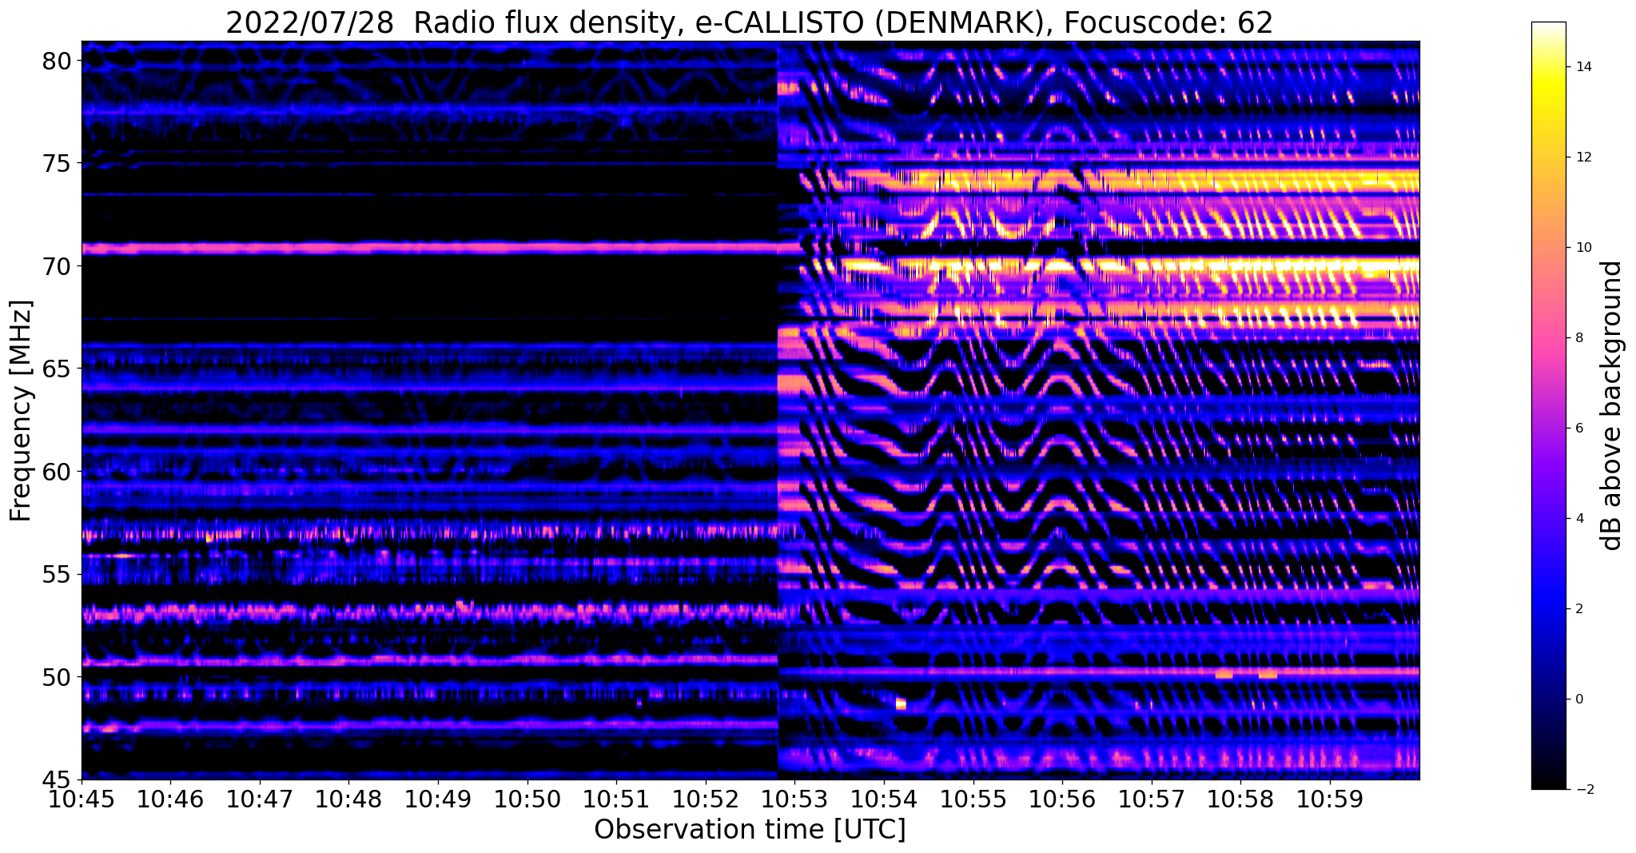Image resolution: width=1636 pixels, height=853 pixels.
Task: Click the 10:56 time tick label
Action: point(1062,799)
